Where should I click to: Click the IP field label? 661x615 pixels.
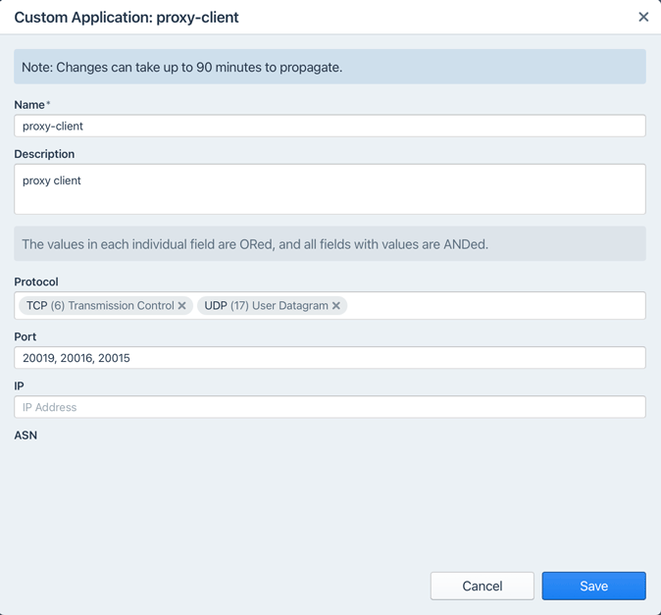pos(19,385)
